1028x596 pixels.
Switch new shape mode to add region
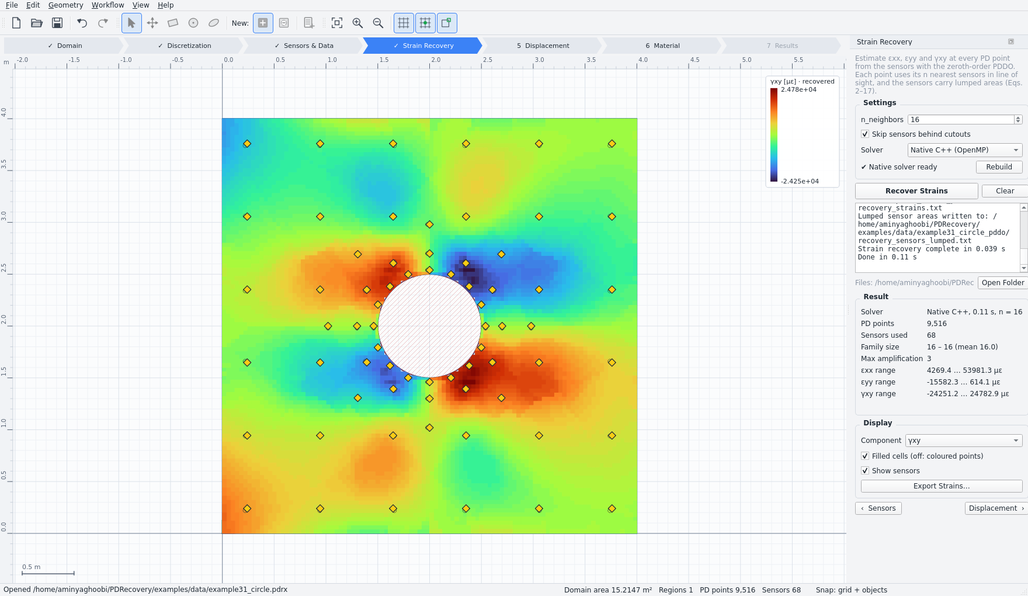coord(263,23)
